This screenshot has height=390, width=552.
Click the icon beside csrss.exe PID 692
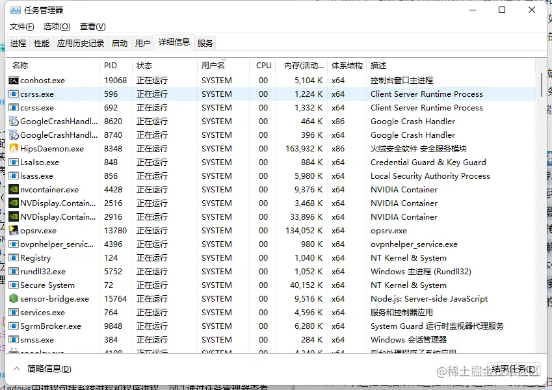(x=14, y=108)
